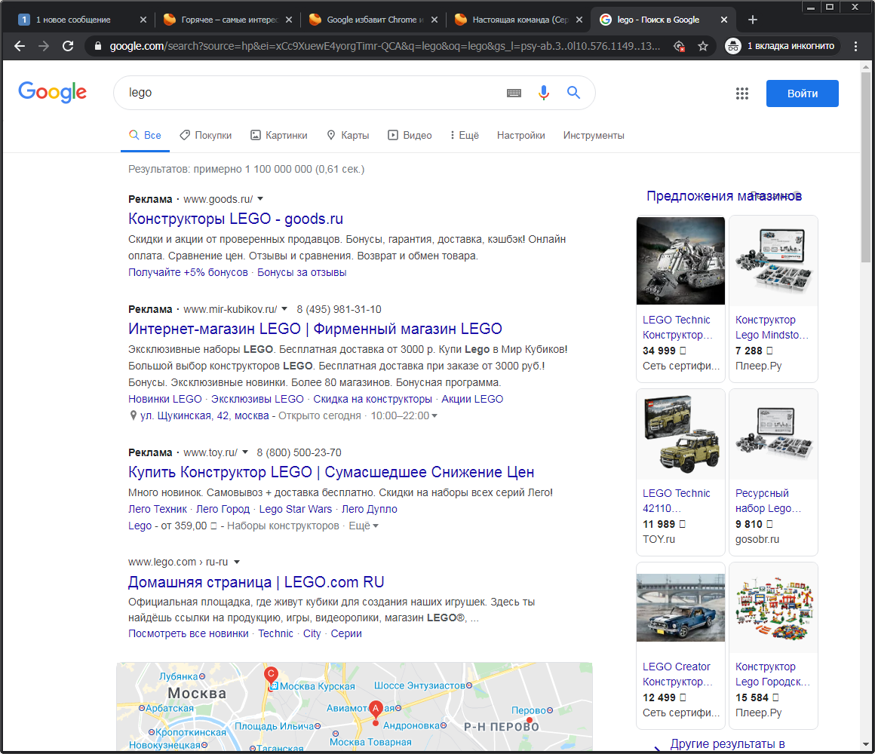Open 'Конструктор Lego Городск…' colorful set thumbnail
The width and height of the screenshot is (875, 754).
(773, 607)
